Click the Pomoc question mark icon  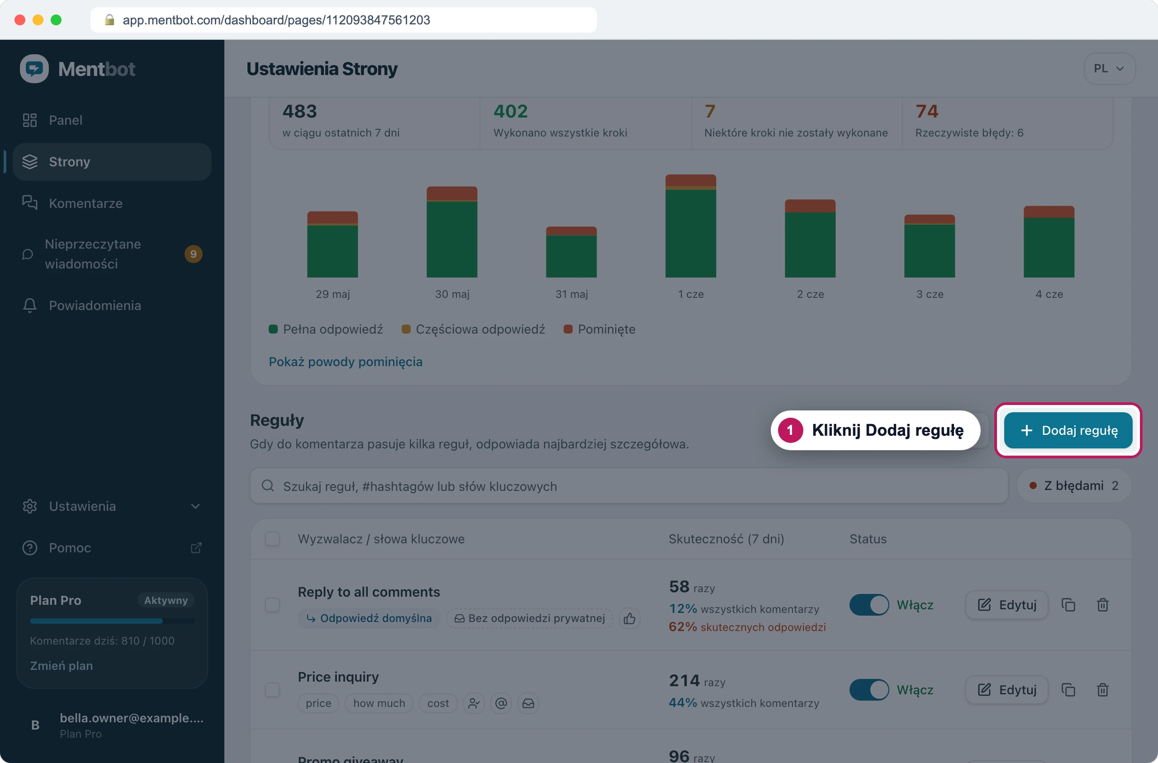click(30, 547)
